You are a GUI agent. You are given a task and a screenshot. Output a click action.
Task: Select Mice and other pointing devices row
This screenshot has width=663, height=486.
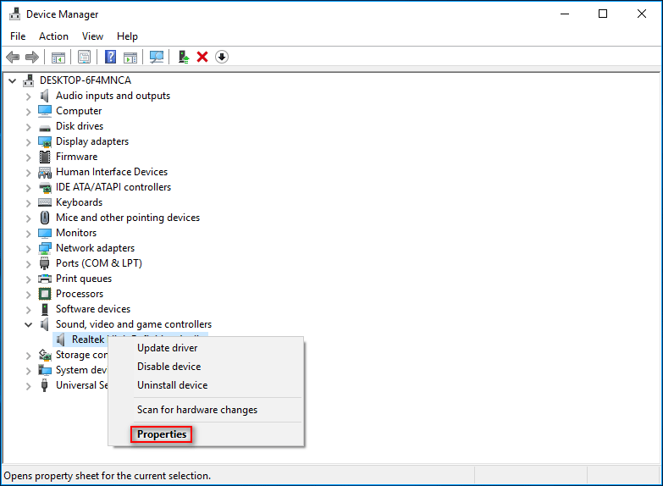point(128,218)
